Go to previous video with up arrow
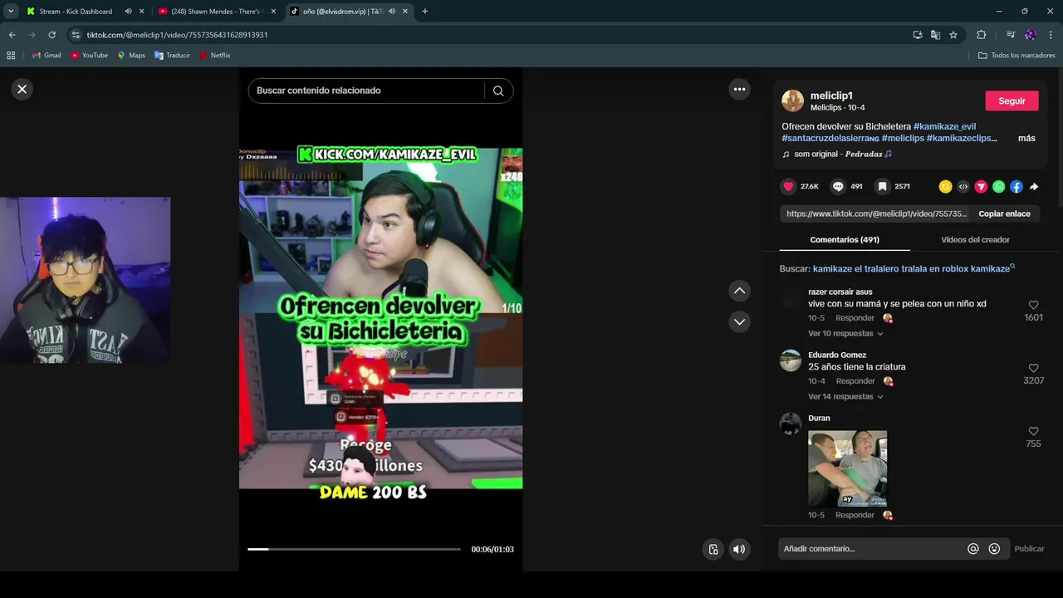The height and width of the screenshot is (598, 1063). [x=739, y=291]
